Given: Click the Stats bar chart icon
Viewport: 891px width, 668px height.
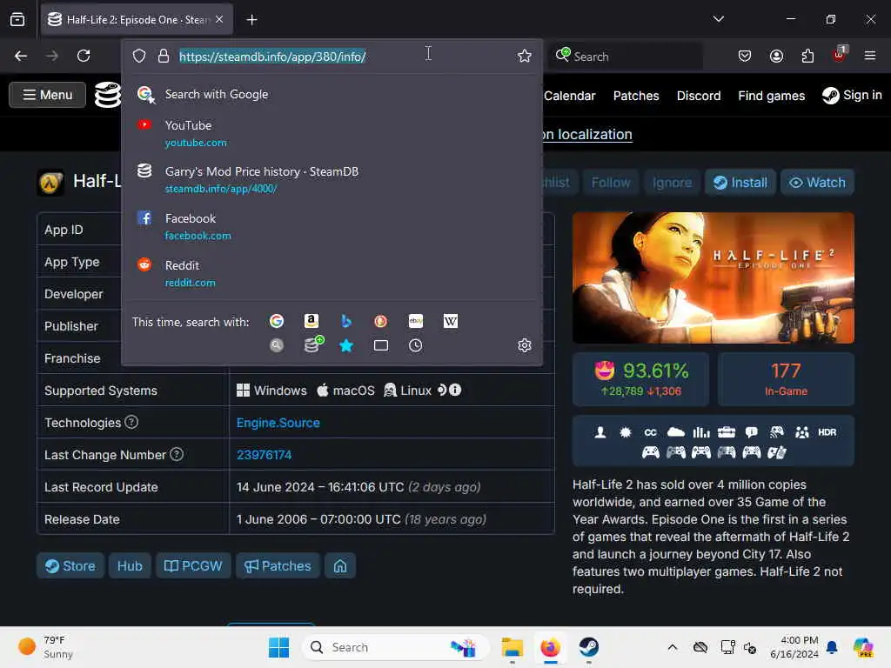Looking at the screenshot, I should pyautogui.click(x=701, y=432).
